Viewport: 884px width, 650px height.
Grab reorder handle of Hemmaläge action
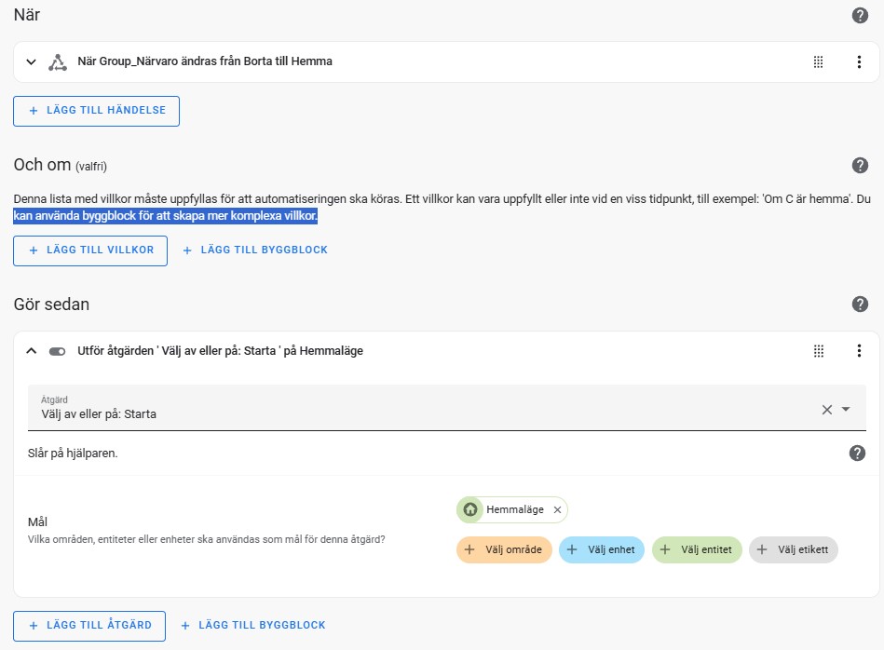click(x=818, y=351)
